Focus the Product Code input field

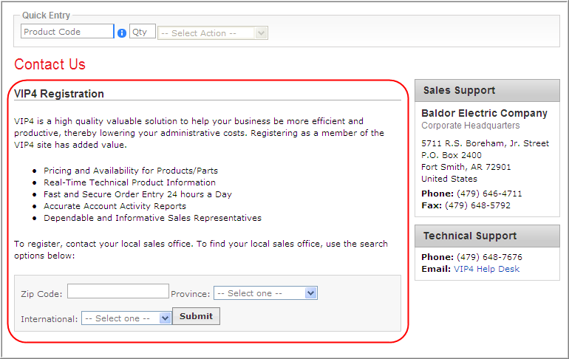(67, 32)
